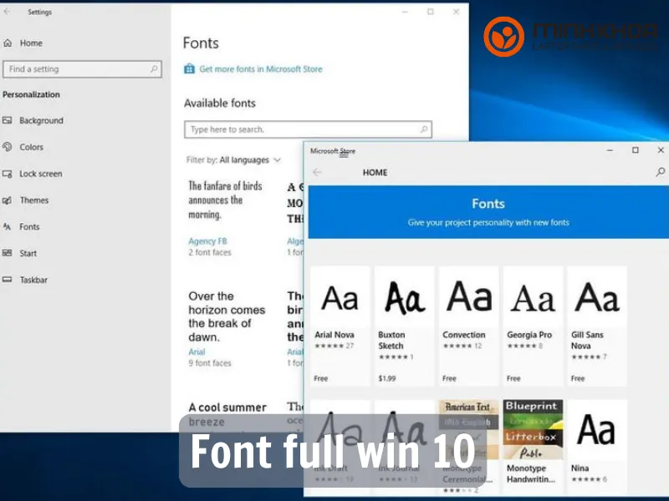
Task: Open the Background settings page
Action: click(41, 120)
